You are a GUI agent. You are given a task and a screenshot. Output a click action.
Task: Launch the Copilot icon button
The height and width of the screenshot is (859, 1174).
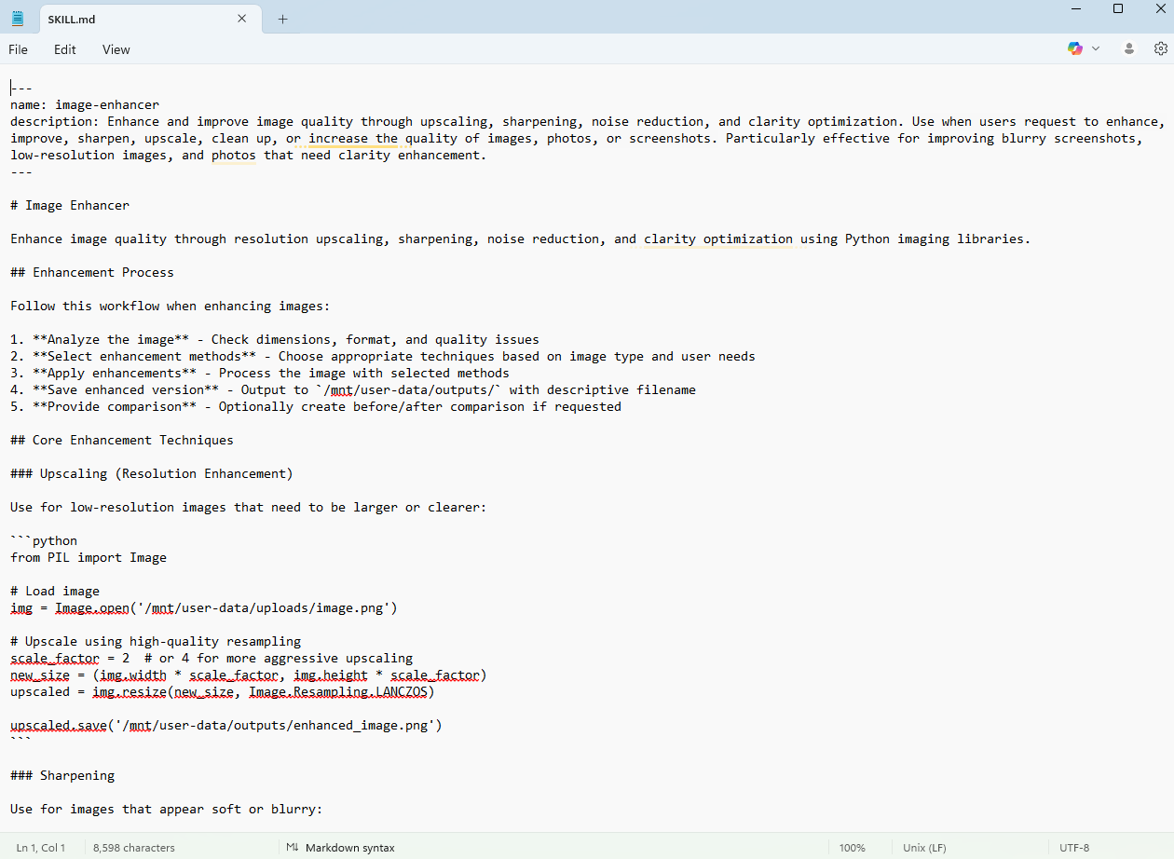tap(1075, 48)
